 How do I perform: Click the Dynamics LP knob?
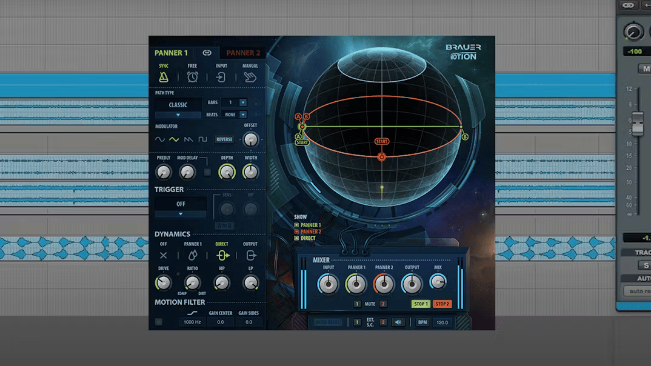(251, 283)
